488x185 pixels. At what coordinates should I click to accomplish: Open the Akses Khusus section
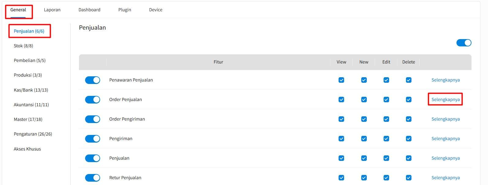click(27, 149)
